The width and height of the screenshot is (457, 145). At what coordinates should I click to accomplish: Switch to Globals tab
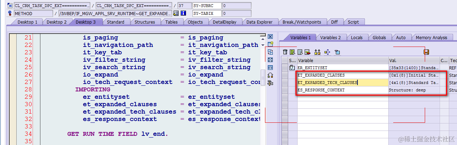tap(379, 37)
